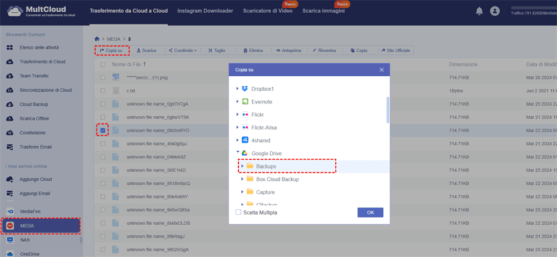Check the c.txt file checkbox
Viewport: 557px width, 257px height.
[x=102, y=91]
